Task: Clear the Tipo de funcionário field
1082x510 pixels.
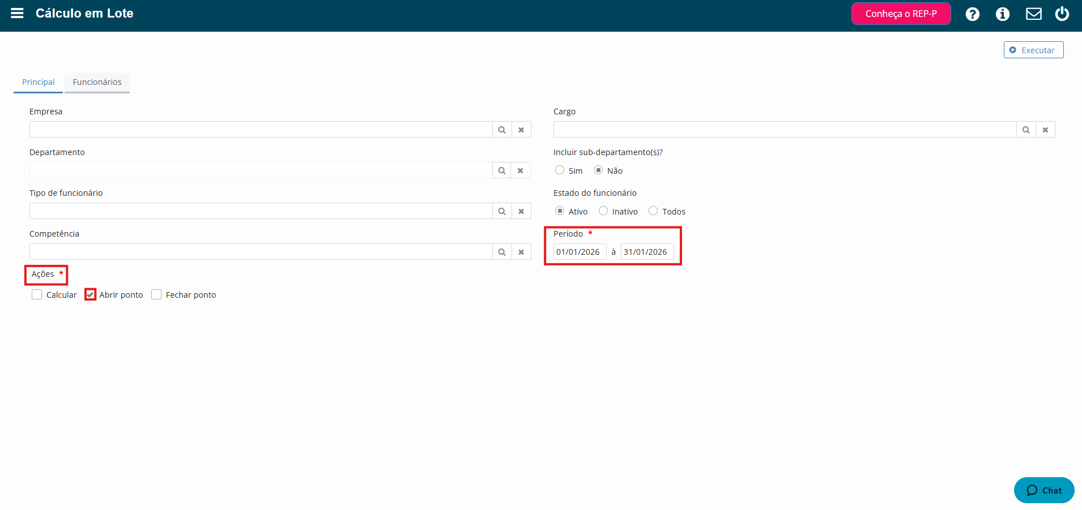Action: (x=521, y=211)
